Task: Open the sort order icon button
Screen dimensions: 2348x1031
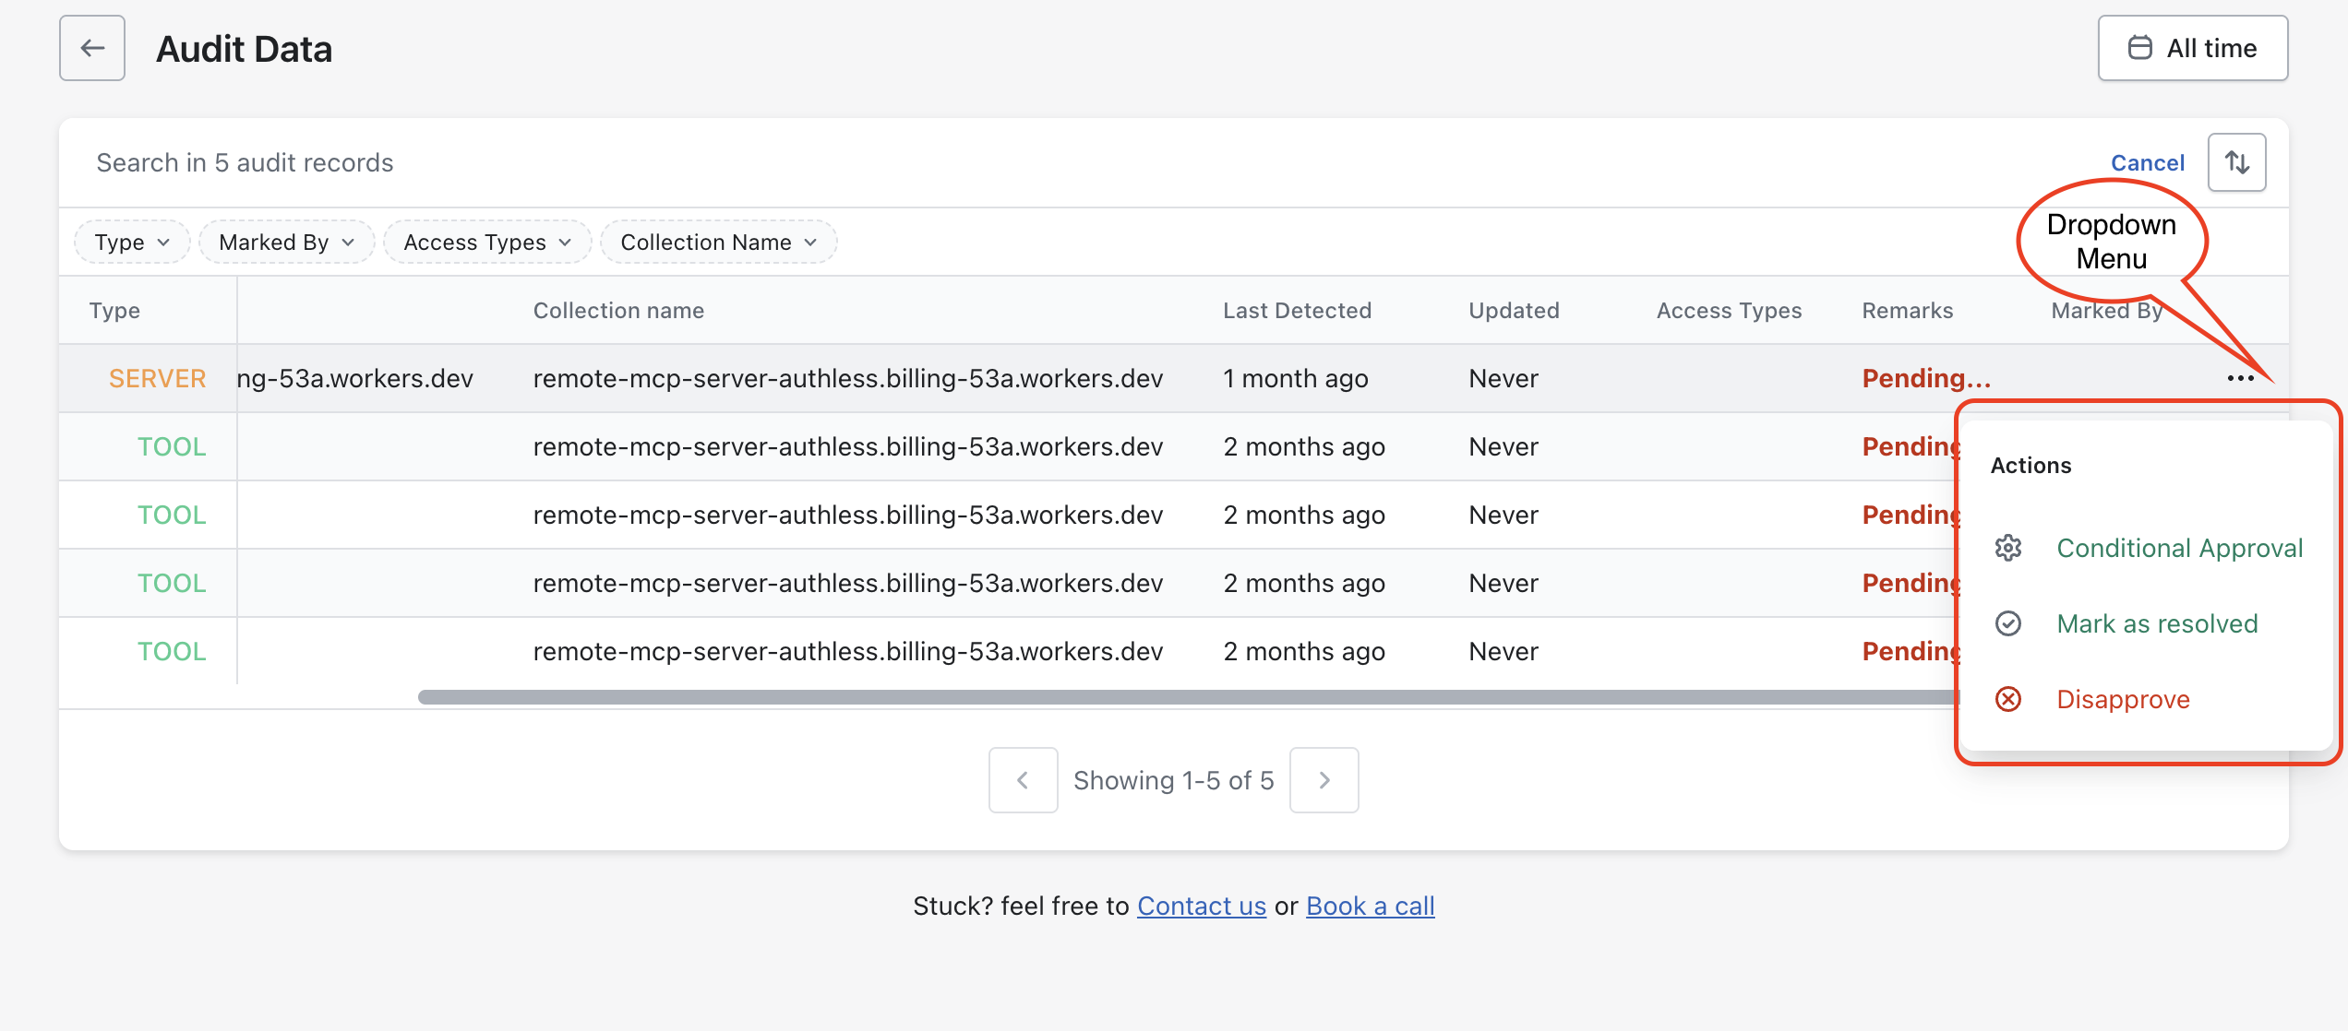Action: tap(2236, 162)
